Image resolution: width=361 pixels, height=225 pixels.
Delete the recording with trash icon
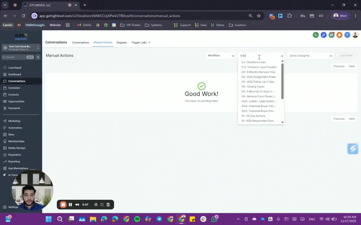[x=108, y=205]
